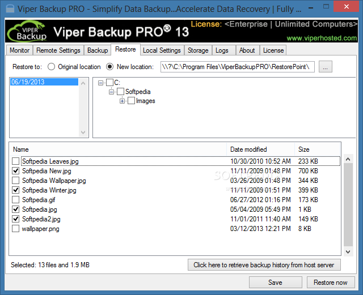Click the Softpedia folder label in tree
Screen dimensions: 363x295
coord(138,92)
